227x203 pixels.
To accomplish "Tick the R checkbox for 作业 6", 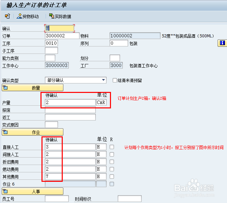I will pyautogui.click(x=112, y=184).
